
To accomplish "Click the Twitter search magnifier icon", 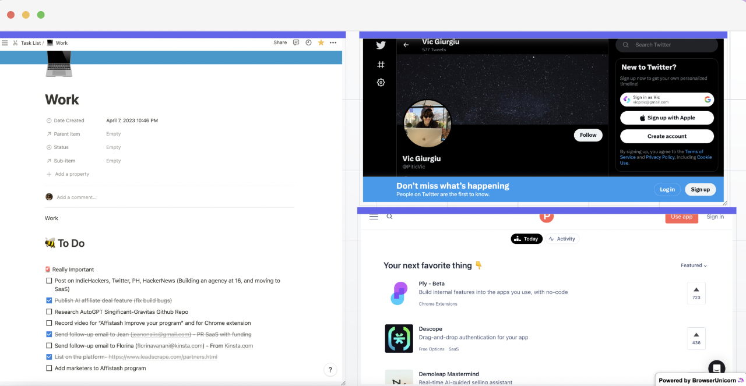I will pos(626,45).
